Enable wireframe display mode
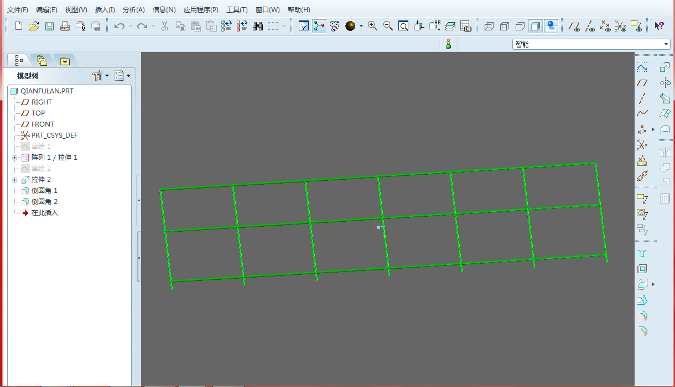The height and width of the screenshot is (387, 675). [489, 26]
